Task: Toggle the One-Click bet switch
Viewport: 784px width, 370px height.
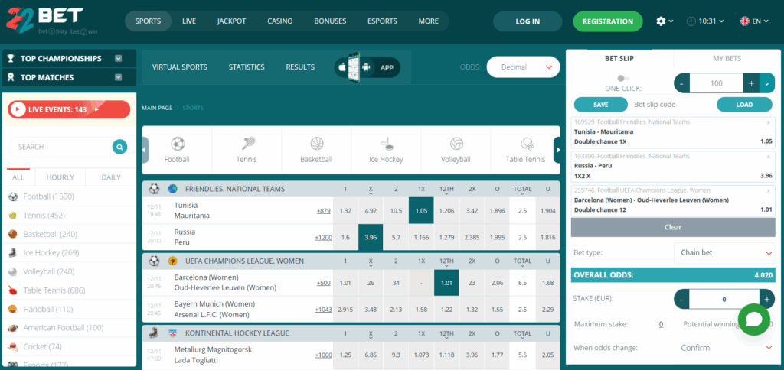Action: coord(622,78)
